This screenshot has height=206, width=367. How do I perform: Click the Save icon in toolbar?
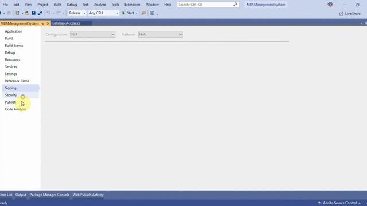(x=33, y=13)
